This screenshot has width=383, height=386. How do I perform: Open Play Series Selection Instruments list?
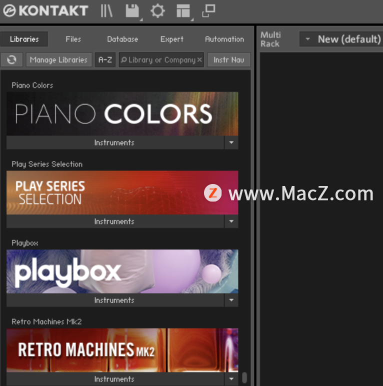click(x=115, y=221)
